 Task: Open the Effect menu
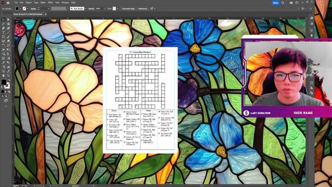50,3
